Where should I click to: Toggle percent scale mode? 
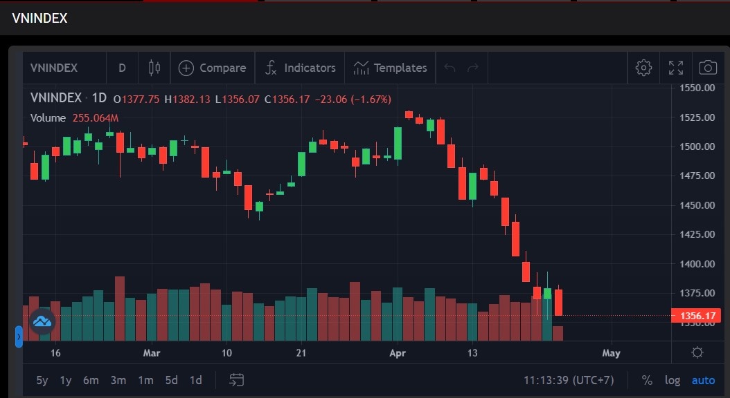tap(647, 380)
